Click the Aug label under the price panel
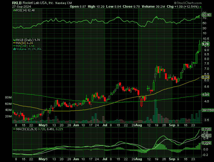Screen dimensions: 214x162 (139, 125)
